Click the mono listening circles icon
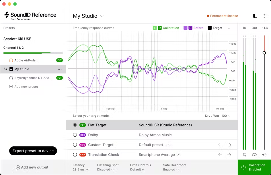The height and width of the screenshot is (175, 271). point(254,155)
